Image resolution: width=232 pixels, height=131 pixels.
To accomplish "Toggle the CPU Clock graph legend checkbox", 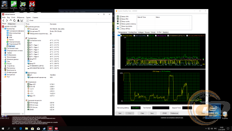I will [121, 36].
